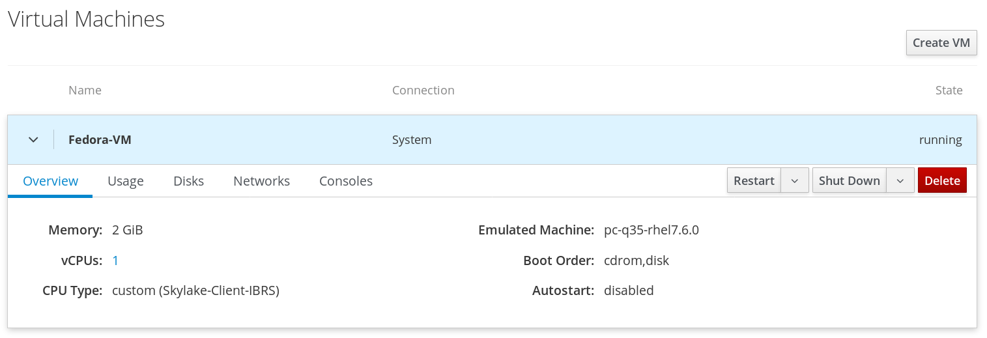Collapse the Fedora-VM row chevron

(33, 139)
